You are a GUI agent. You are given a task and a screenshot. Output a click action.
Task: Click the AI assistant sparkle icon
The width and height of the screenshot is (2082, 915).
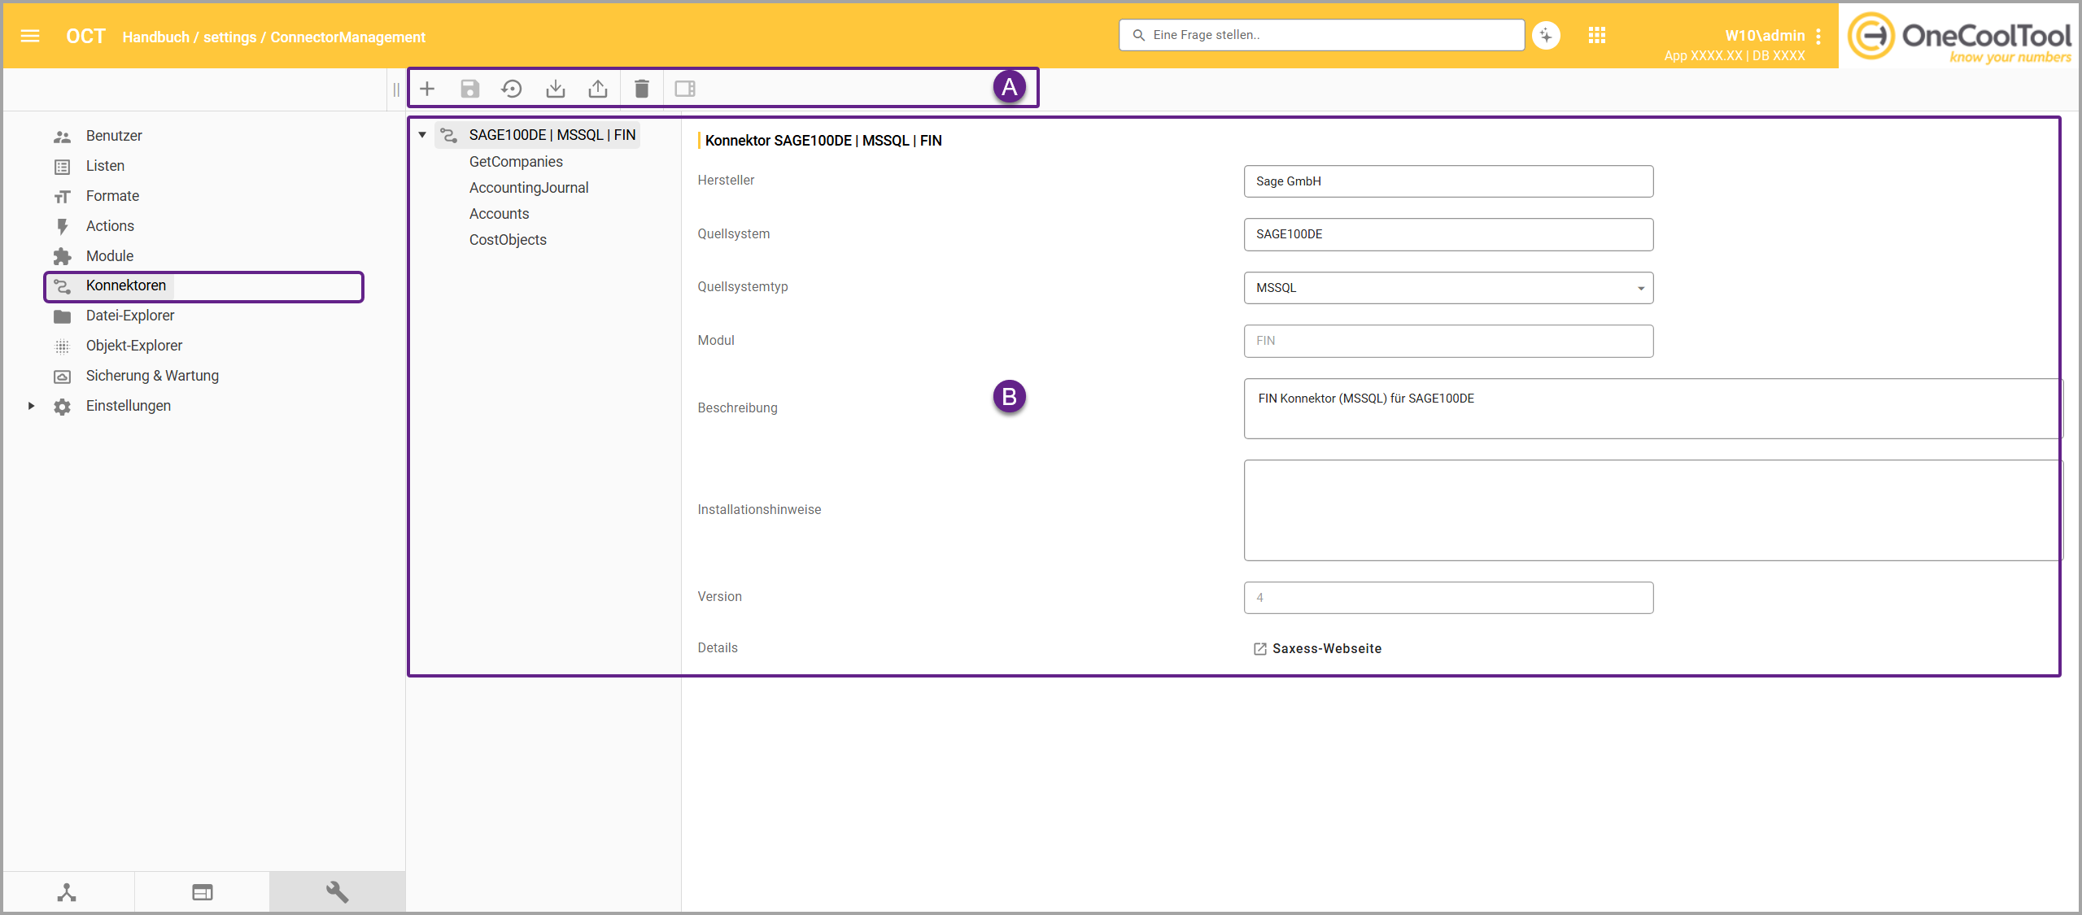(x=1546, y=36)
